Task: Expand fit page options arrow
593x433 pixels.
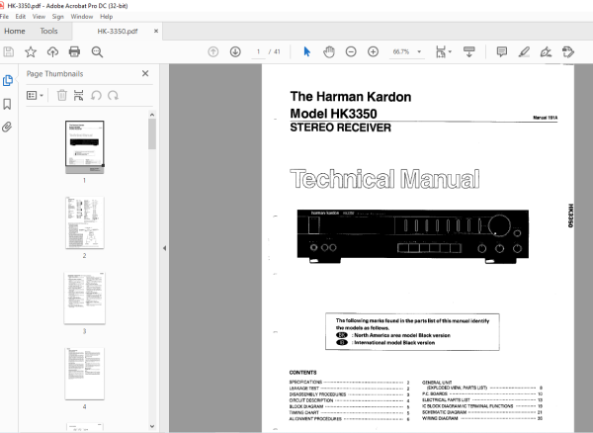Action: [x=450, y=51]
